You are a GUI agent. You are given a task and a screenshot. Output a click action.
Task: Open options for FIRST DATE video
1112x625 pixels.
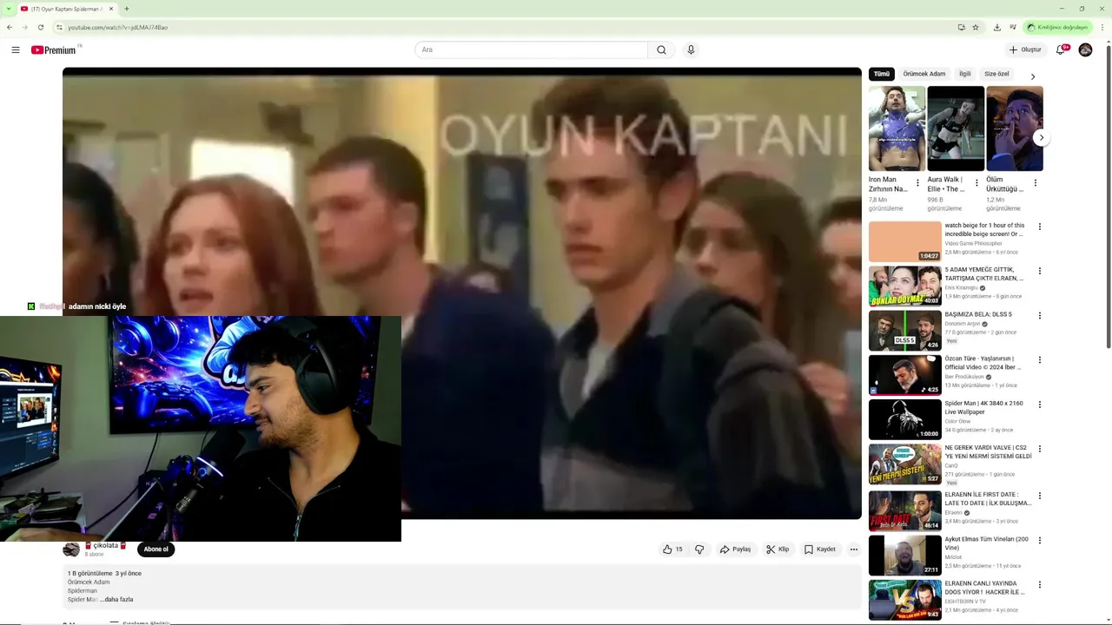click(1040, 494)
